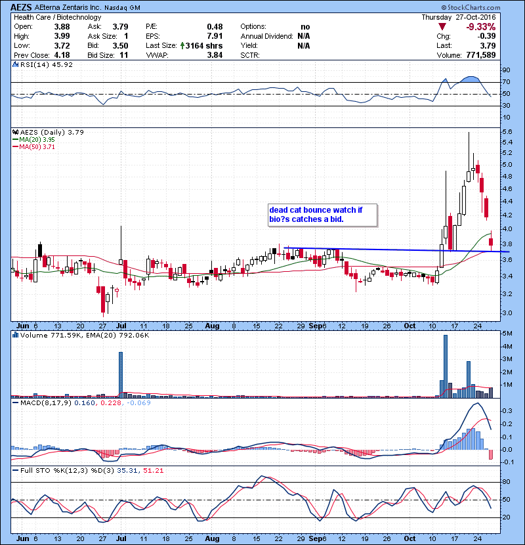Click the red down-triangle change indicator
Image resolution: width=525 pixels, height=545 pixels.
442,27
